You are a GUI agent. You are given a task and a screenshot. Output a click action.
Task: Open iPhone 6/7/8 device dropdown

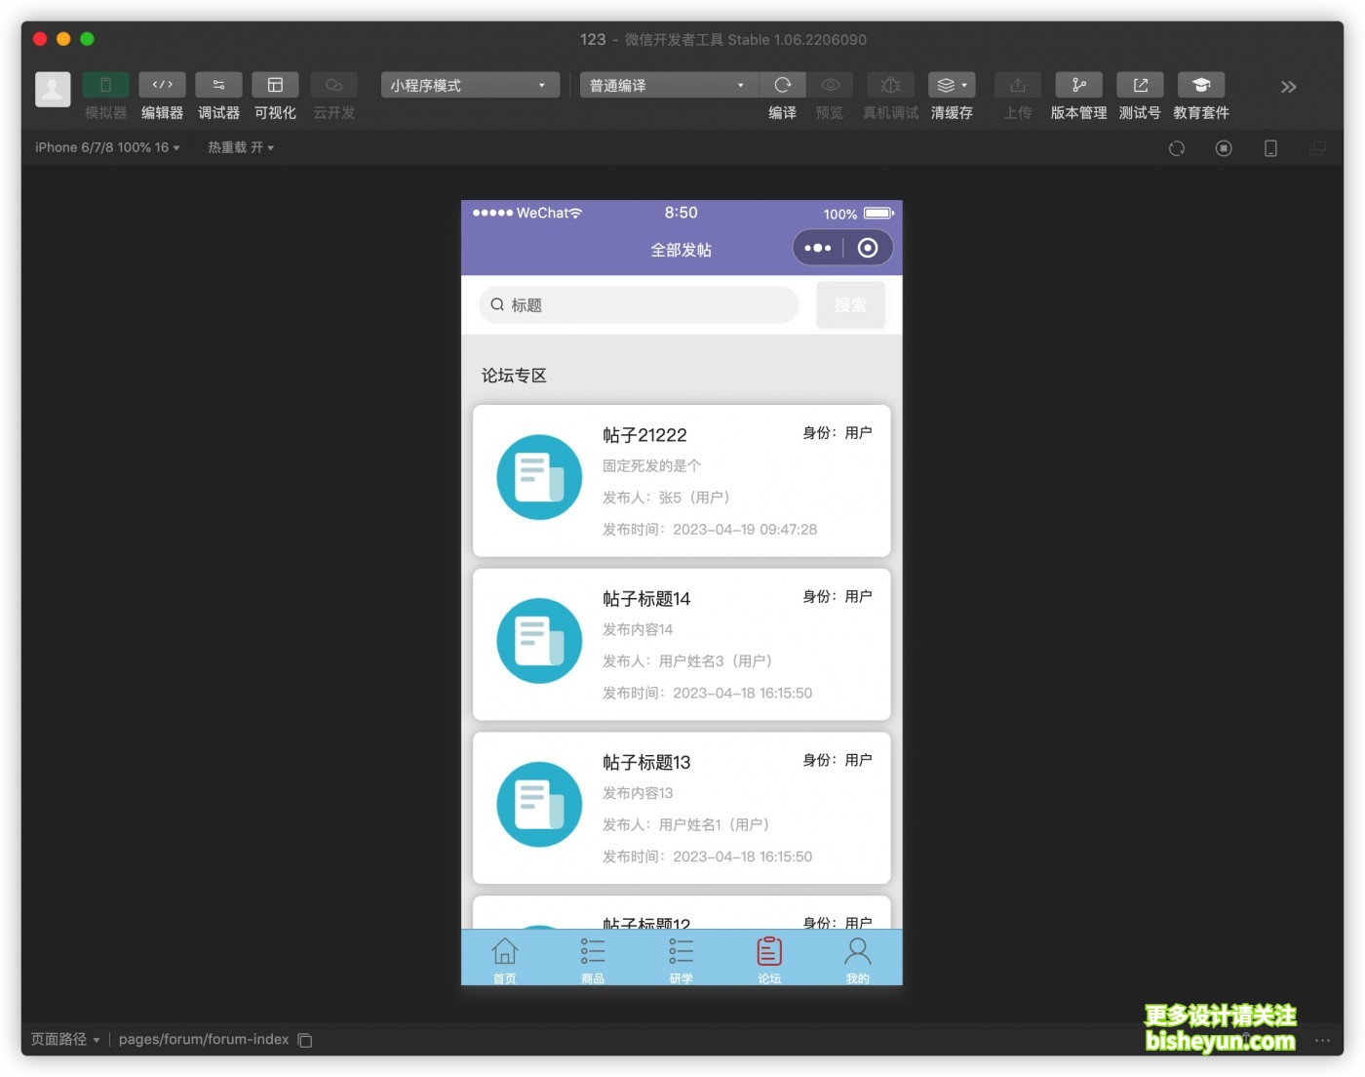(107, 147)
